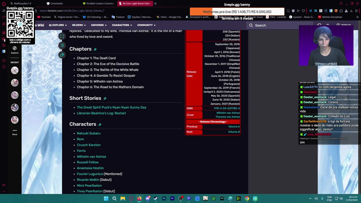The width and height of the screenshot is (361, 203).
Task: Open Photoshop from the taskbar
Action: [x=164, y=198]
